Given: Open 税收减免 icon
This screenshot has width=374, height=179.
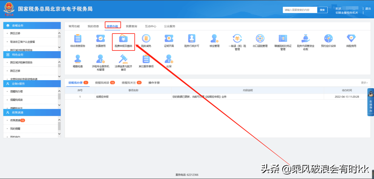Looking at the screenshot, I should pyautogui.click(x=146, y=39).
